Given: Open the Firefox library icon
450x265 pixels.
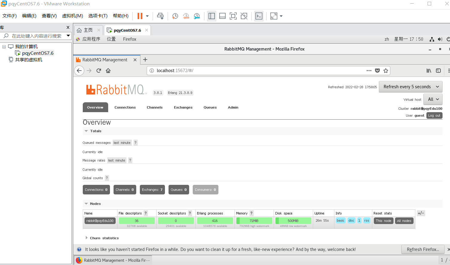Looking at the screenshot, I should coord(429,71).
